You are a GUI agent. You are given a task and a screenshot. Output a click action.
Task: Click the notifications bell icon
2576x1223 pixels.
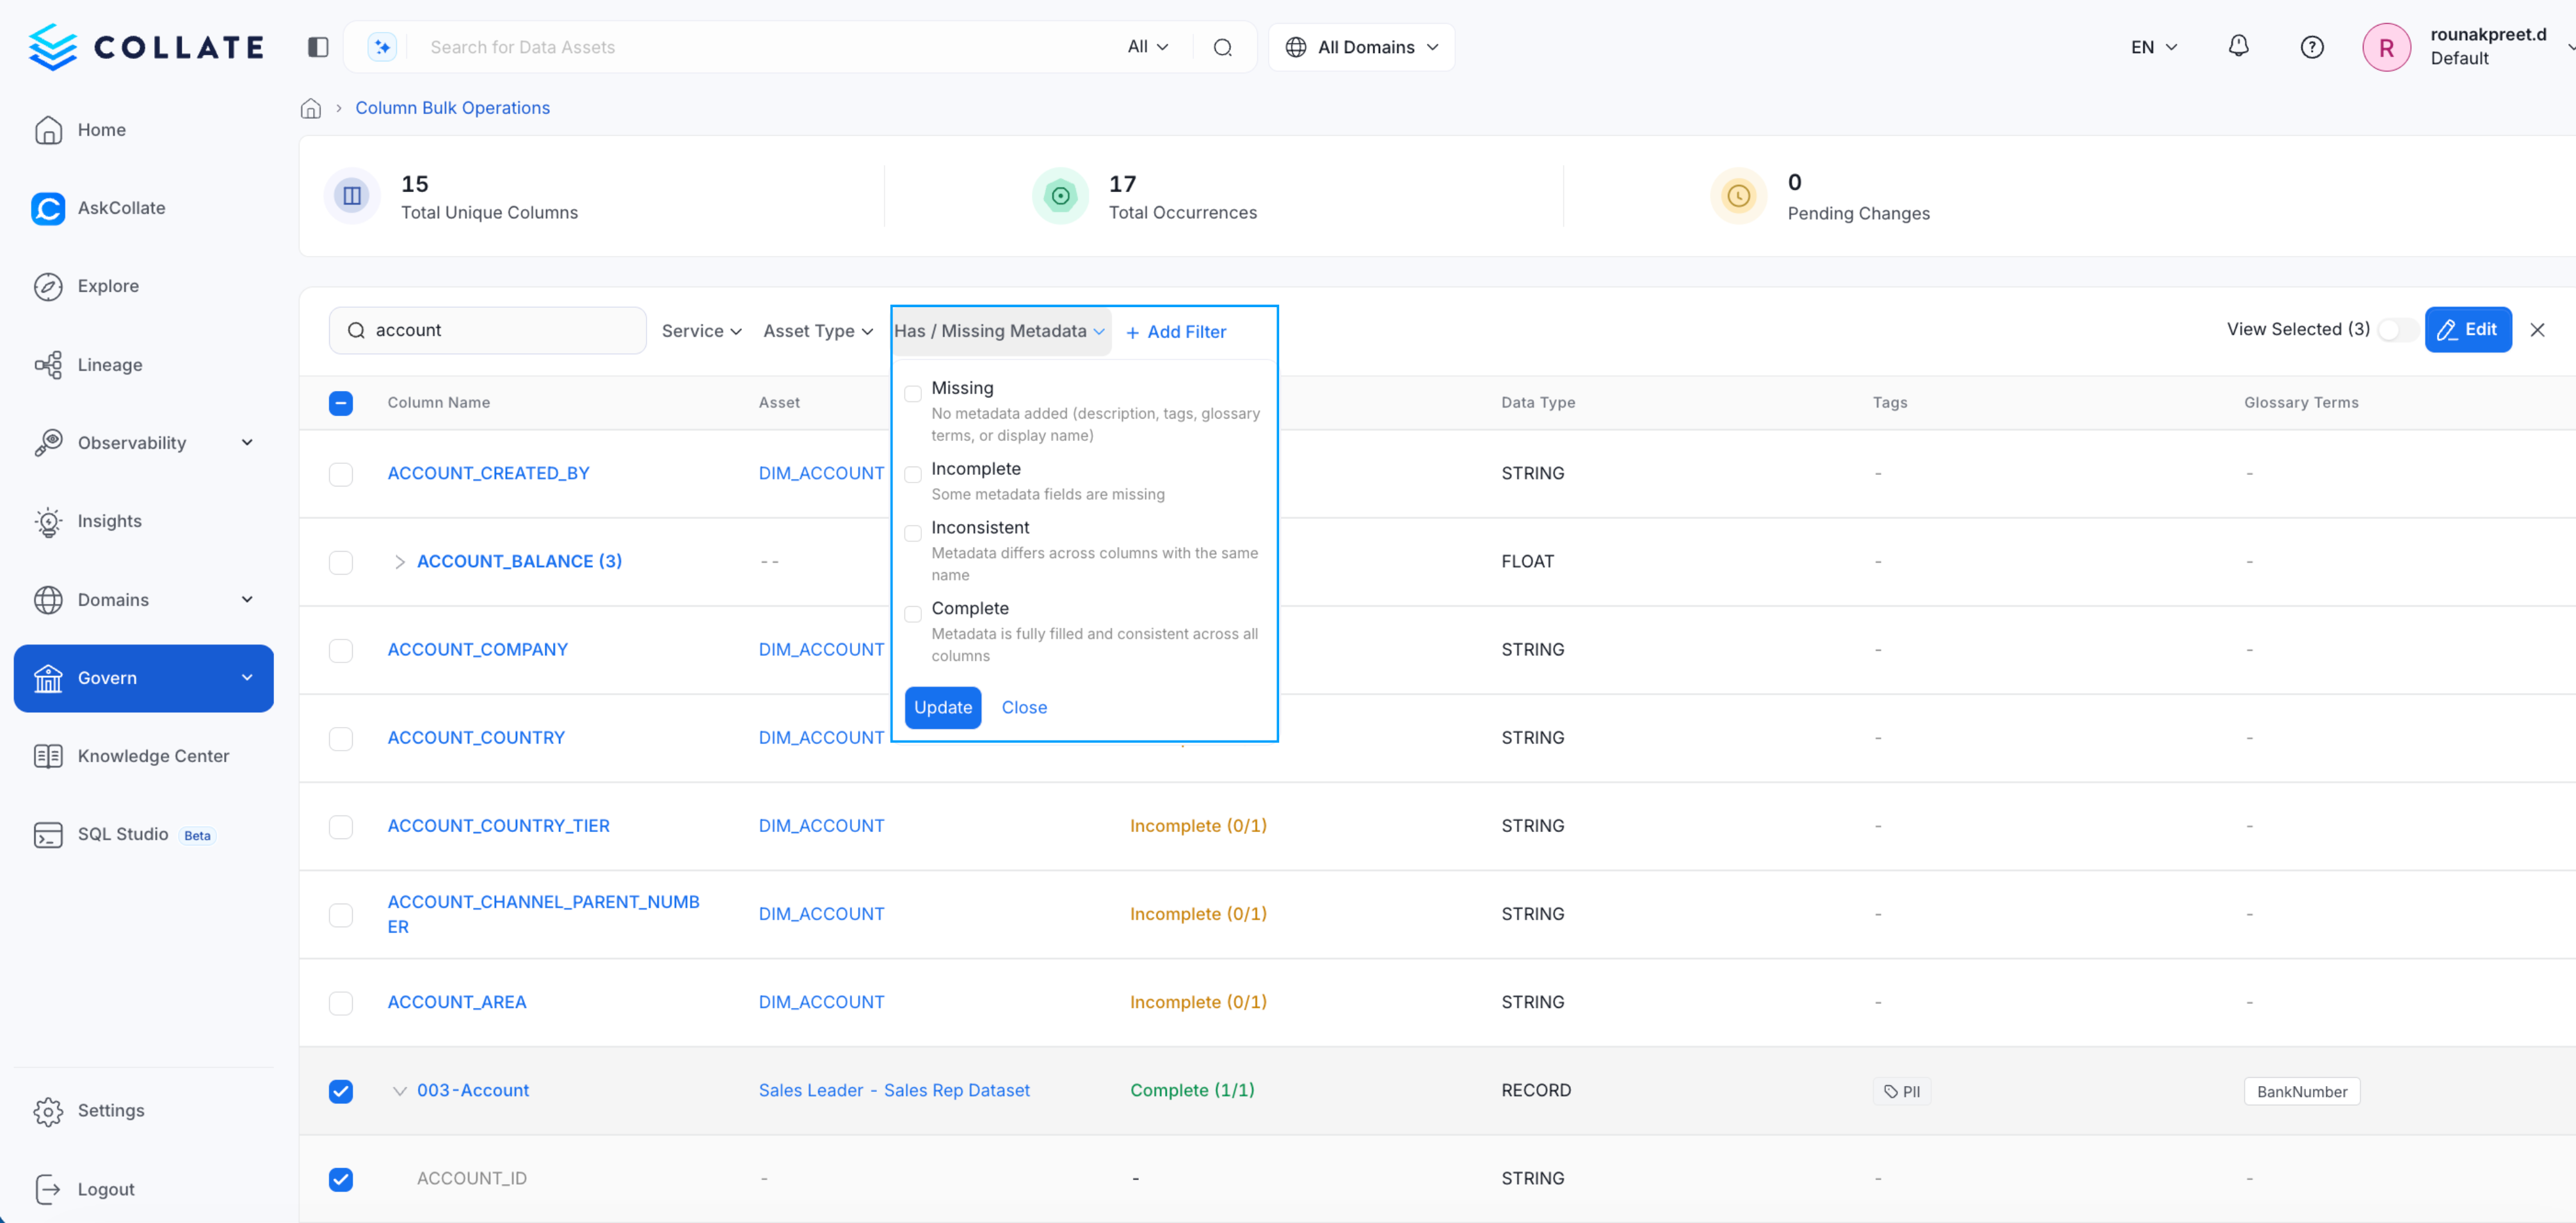[x=2238, y=46]
